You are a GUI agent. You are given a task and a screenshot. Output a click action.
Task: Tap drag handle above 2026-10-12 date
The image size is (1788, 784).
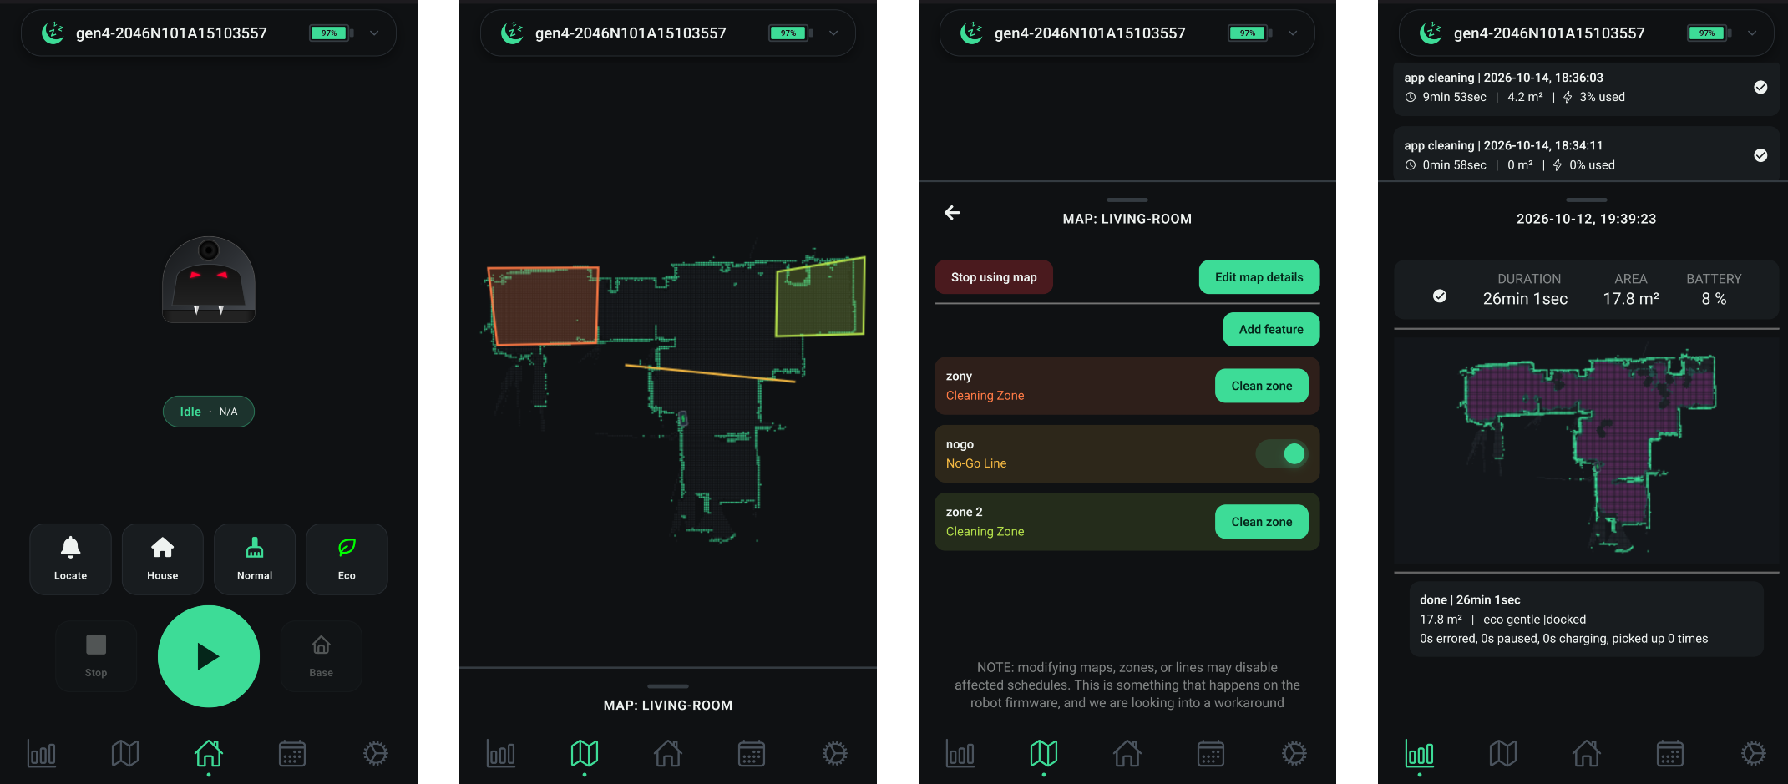(1587, 200)
